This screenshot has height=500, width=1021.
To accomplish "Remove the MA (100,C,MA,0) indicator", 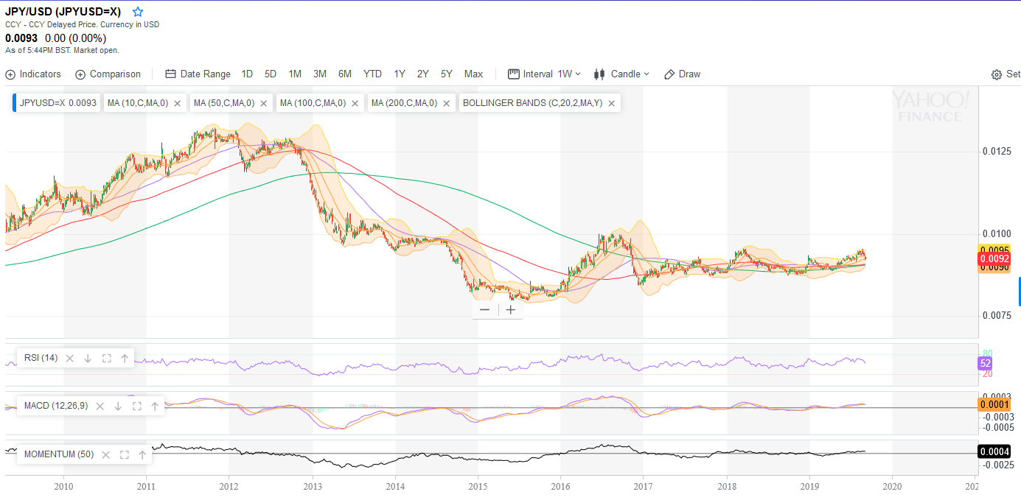I will tap(355, 104).
